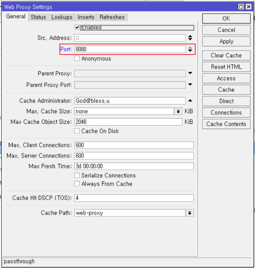Expand the Parent Proxy field arrow
Screen dimensions: 255x268
[190, 73]
